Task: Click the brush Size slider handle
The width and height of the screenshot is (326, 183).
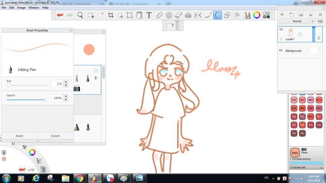Action: [9, 85]
